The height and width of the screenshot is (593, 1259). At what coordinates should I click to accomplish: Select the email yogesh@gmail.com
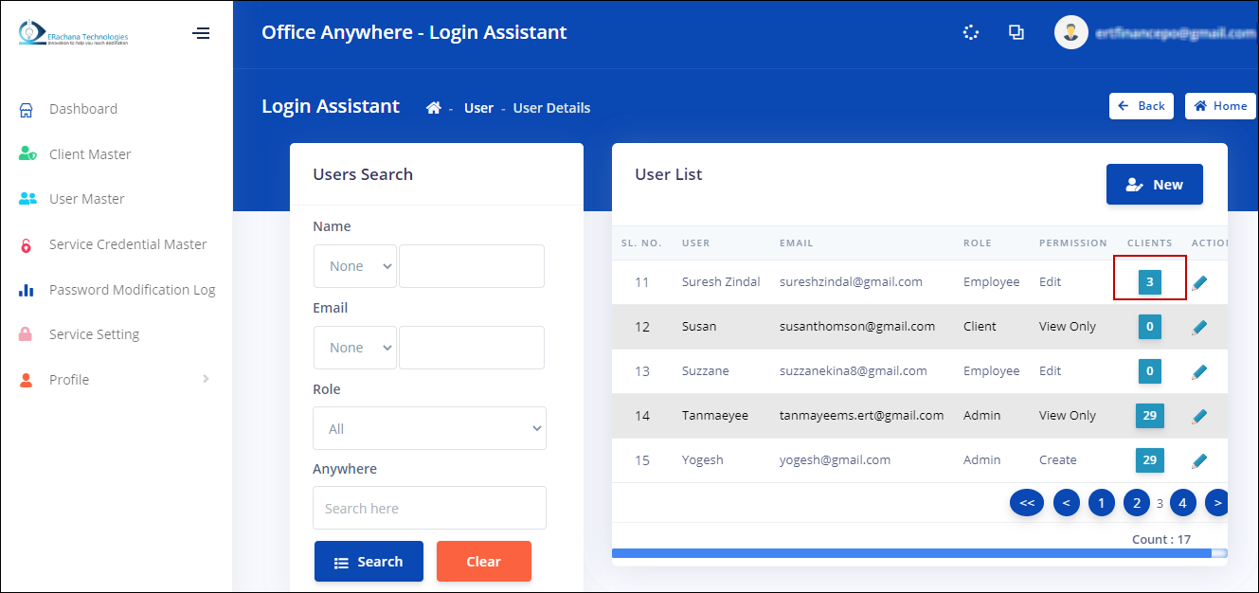[835, 460]
